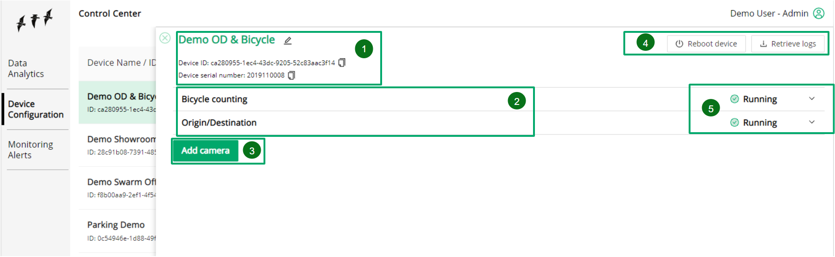Click the Add camera button
835x257 pixels.
(x=205, y=151)
